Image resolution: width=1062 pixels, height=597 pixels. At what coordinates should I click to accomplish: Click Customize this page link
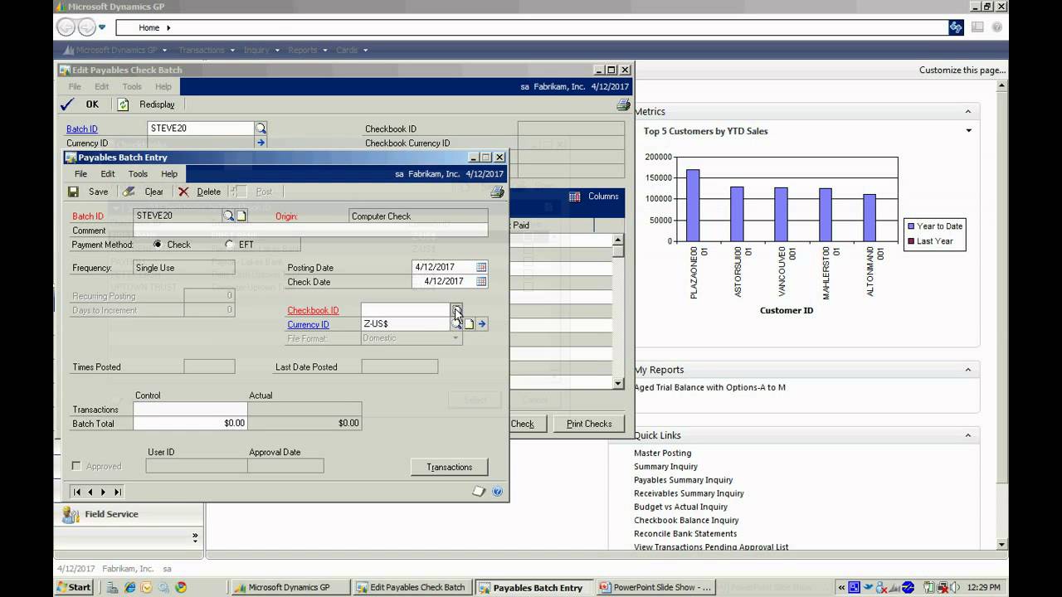tap(963, 70)
